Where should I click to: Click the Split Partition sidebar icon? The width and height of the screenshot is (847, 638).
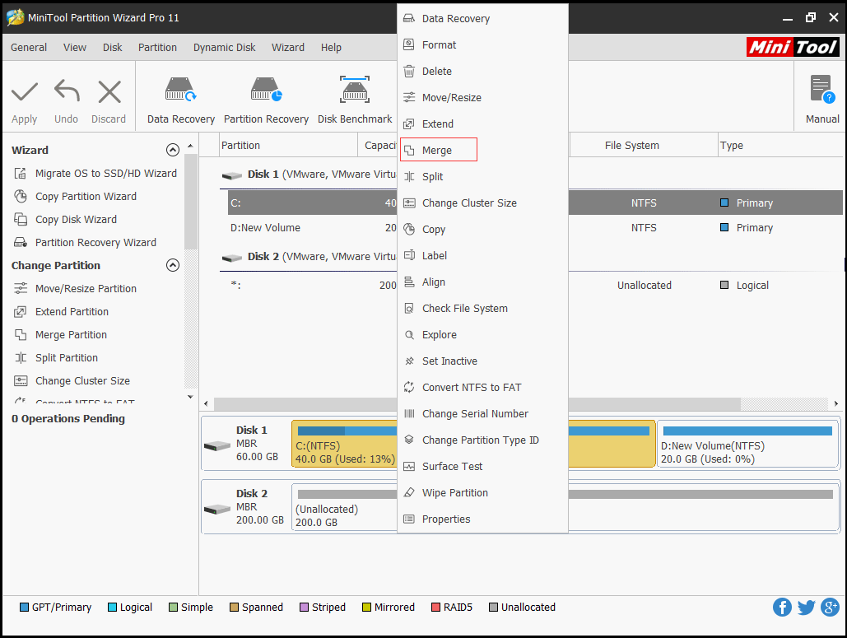(21, 357)
